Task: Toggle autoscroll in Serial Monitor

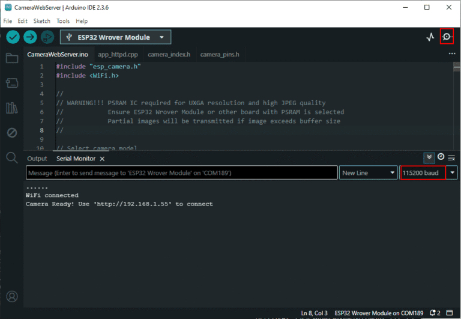Action: pyautogui.click(x=429, y=157)
